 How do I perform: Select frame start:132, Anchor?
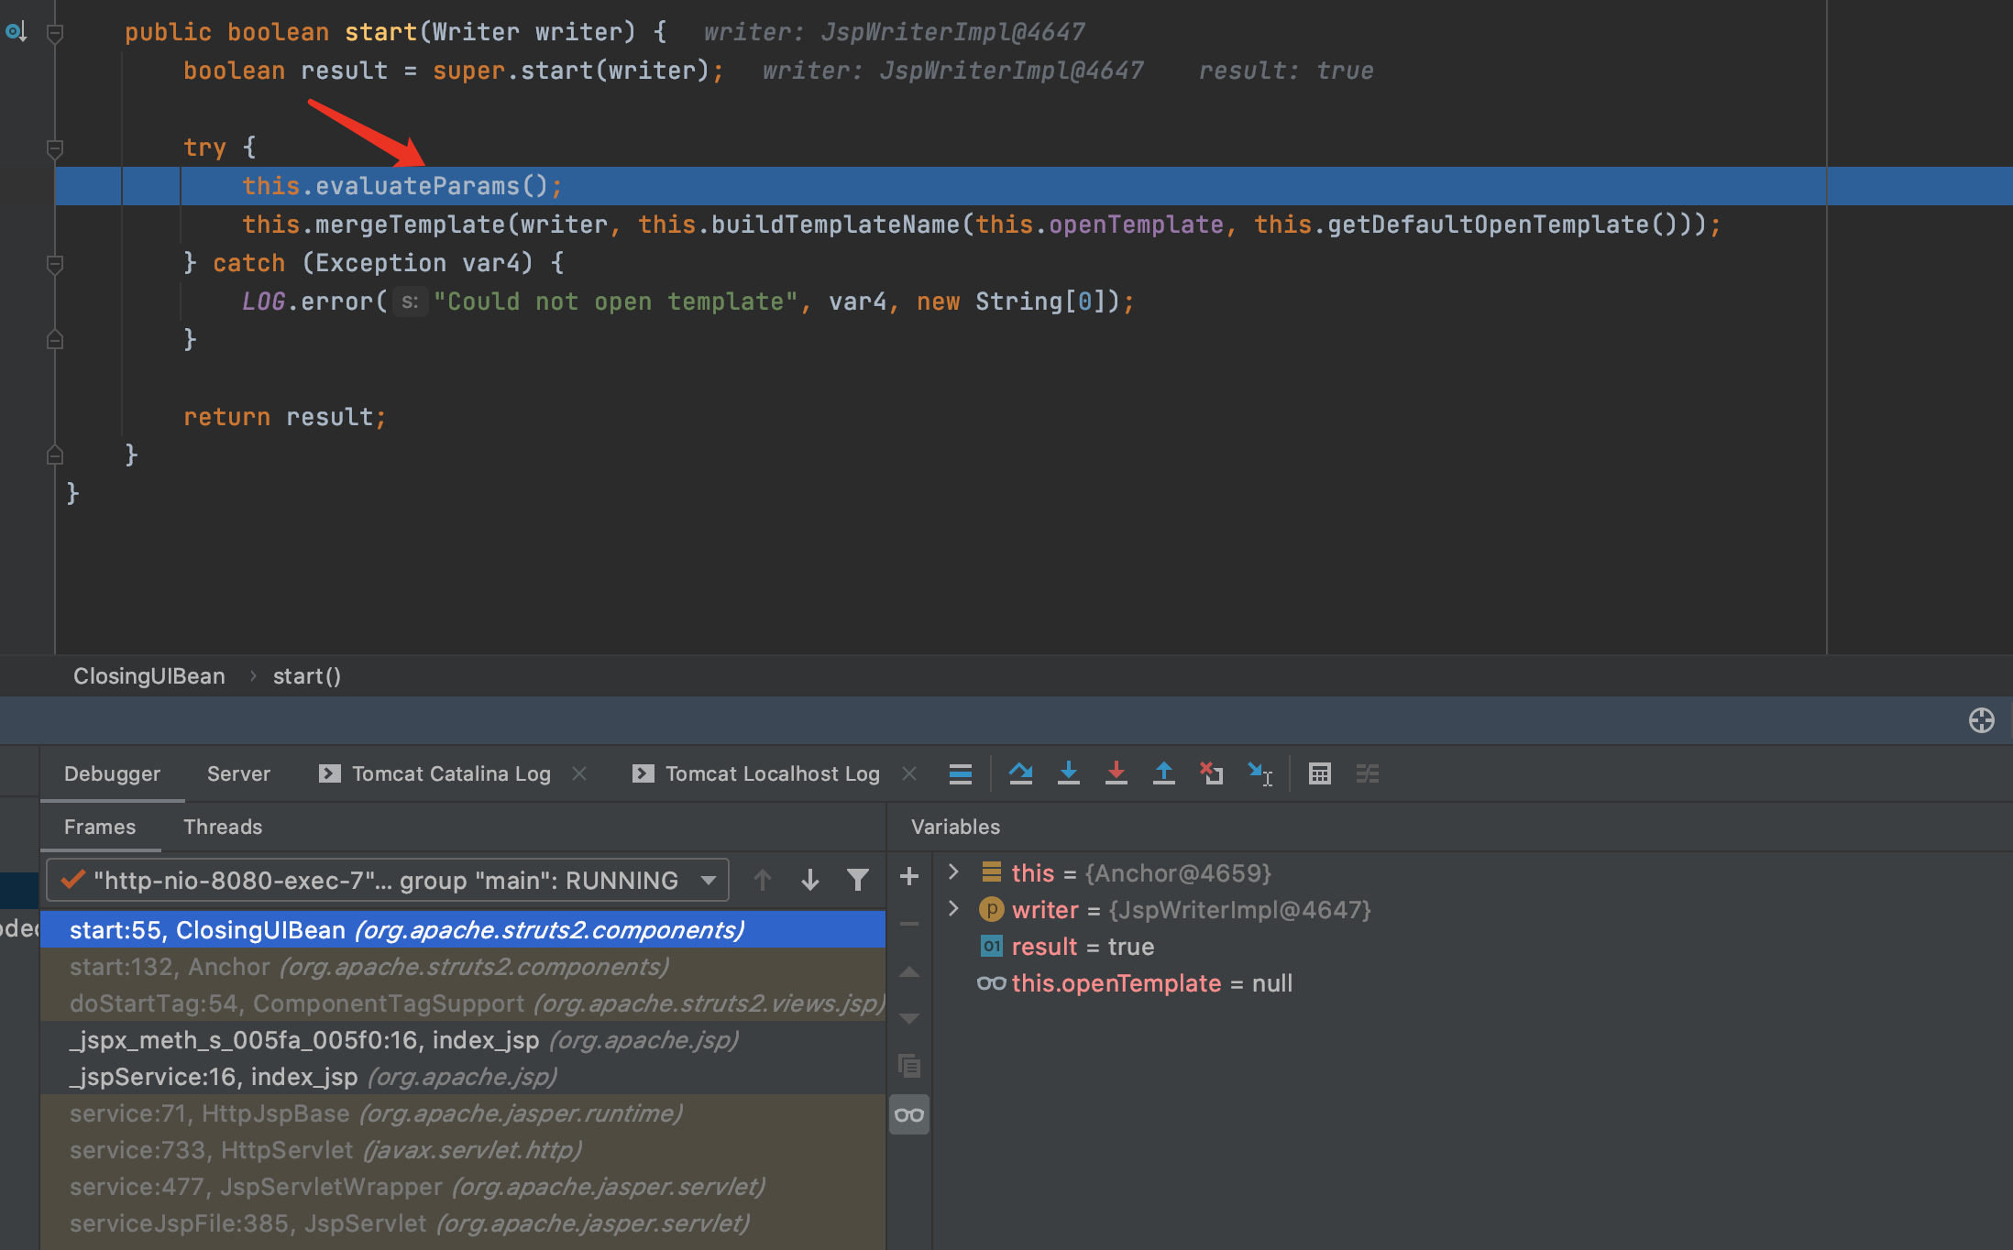click(x=463, y=966)
